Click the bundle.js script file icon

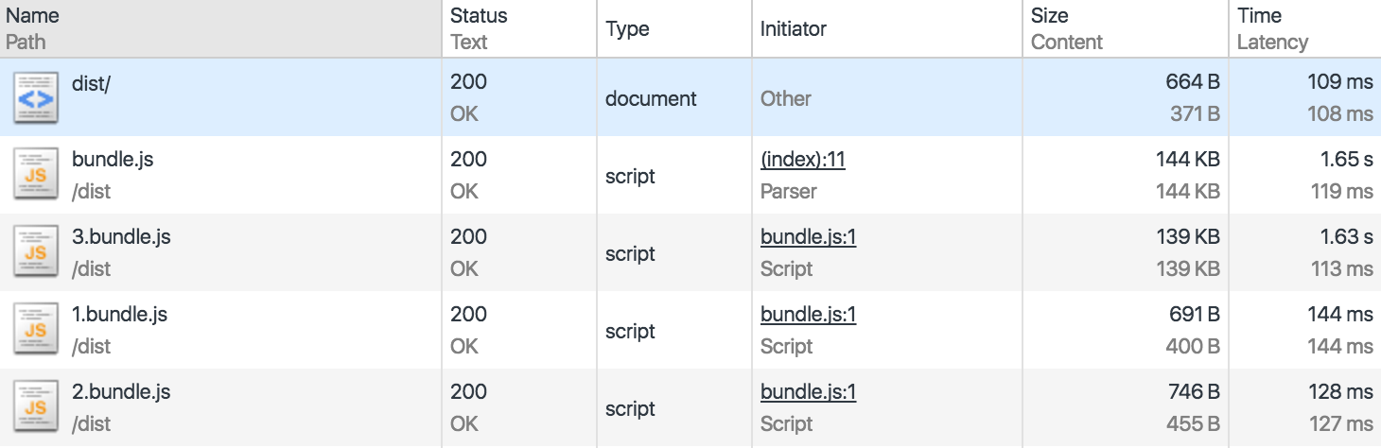36,175
